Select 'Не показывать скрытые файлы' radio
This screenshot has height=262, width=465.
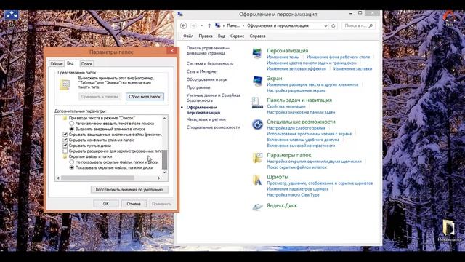71,162
